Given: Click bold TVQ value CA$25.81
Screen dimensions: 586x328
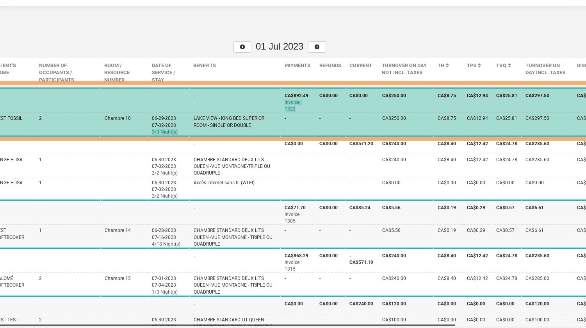Looking at the screenshot, I should pos(507,96).
